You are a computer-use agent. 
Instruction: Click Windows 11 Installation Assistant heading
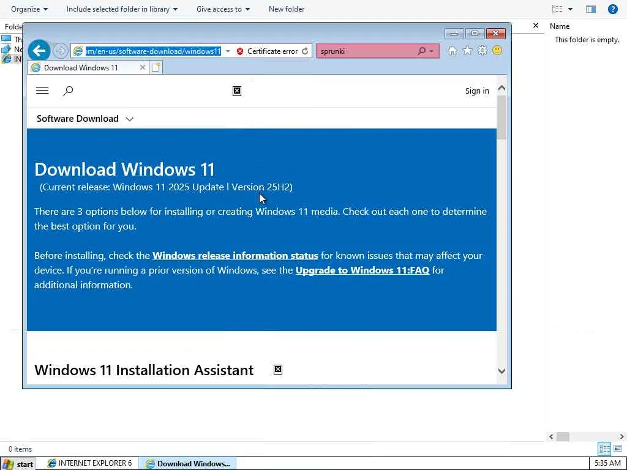(x=144, y=370)
